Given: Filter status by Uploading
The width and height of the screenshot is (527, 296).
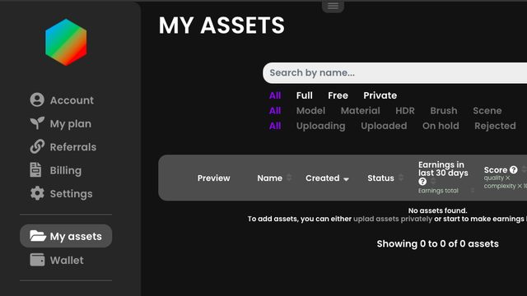Looking at the screenshot, I should [x=320, y=126].
